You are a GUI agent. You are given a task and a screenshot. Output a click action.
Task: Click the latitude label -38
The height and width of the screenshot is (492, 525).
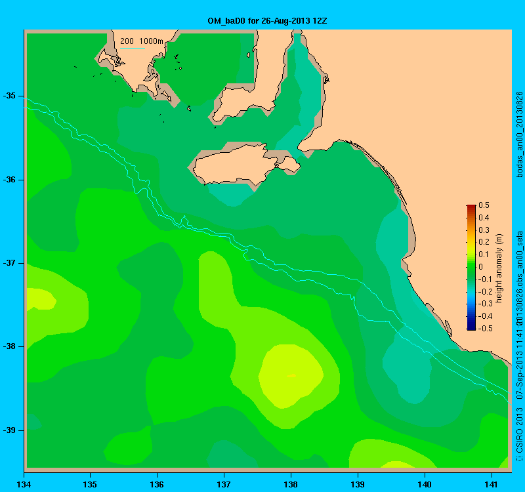9,346
